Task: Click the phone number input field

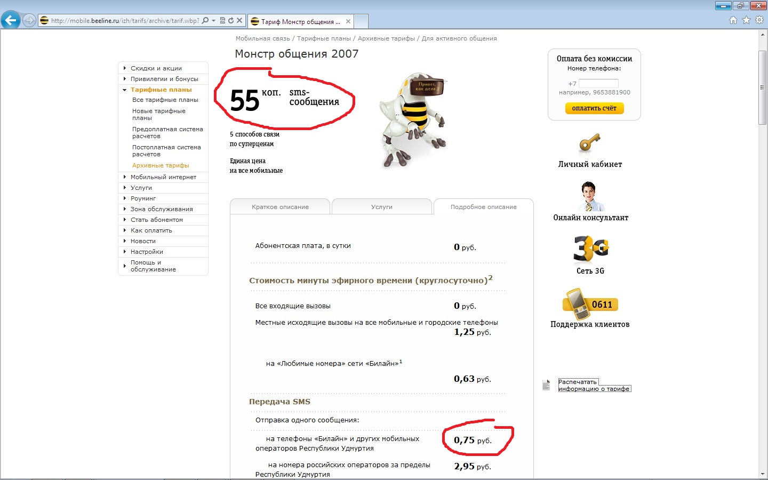Action: [598, 84]
